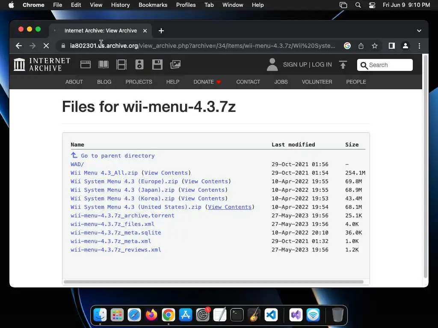The width and height of the screenshot is (438, 328).
Task: Download Wii Menu 4.3_All.zip
Action: (104, 173)
